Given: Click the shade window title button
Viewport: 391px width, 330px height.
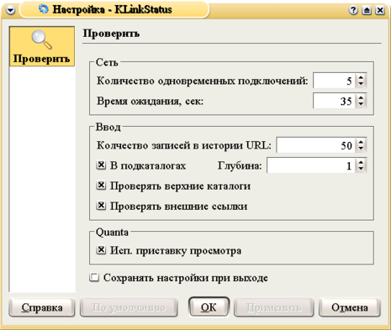Looking at the screenshot, I should pyautogui.click(x=367, y=10).
